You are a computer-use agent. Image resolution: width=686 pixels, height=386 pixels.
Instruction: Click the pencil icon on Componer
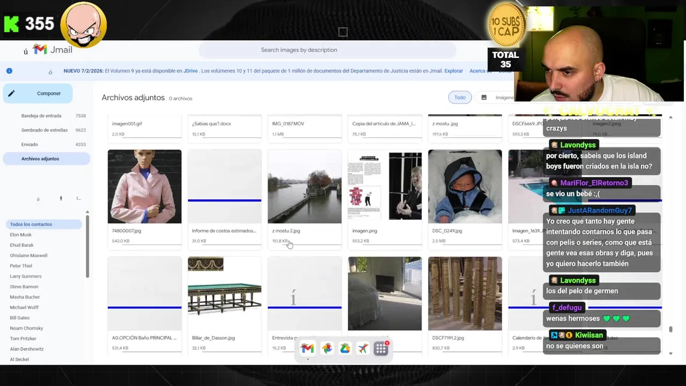(x=11, y=93)
